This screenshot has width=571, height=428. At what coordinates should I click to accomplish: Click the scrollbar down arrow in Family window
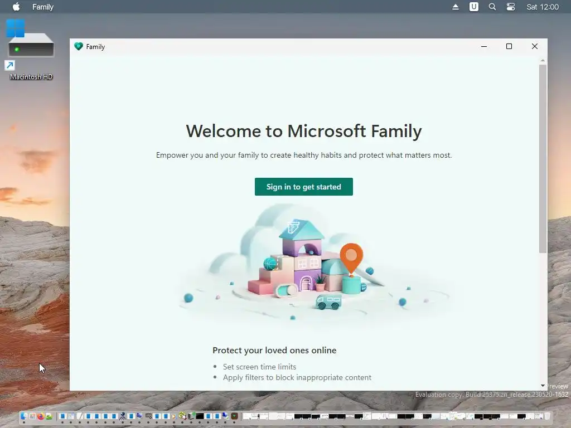pyautogui.click(x=543, y=386)
